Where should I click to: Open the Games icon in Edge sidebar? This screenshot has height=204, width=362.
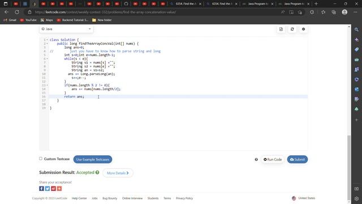[x=356, y=69]
